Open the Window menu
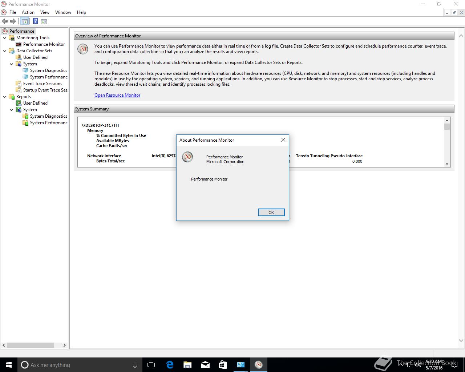Screen dimensions: 465x372 63,12
